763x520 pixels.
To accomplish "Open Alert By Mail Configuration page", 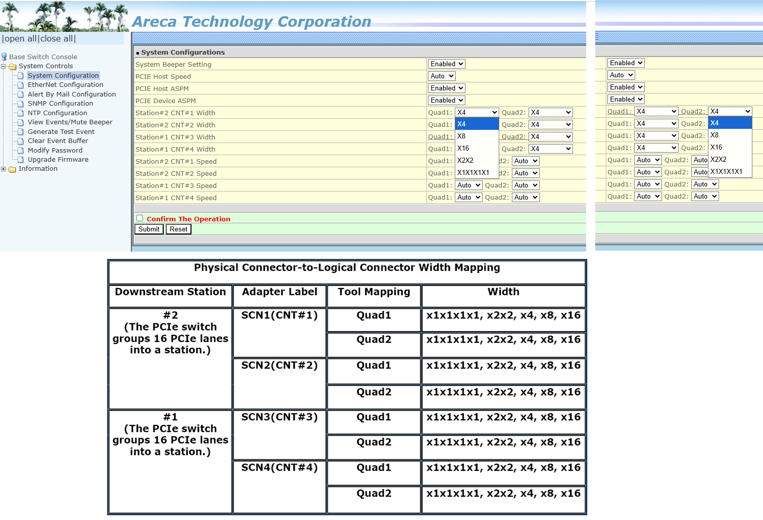I will coord(72,94).
